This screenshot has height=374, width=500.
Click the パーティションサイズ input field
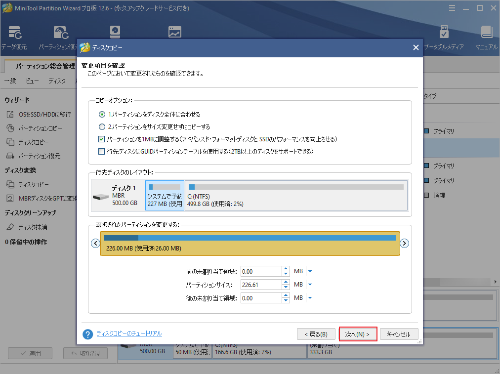click(261, 285)
